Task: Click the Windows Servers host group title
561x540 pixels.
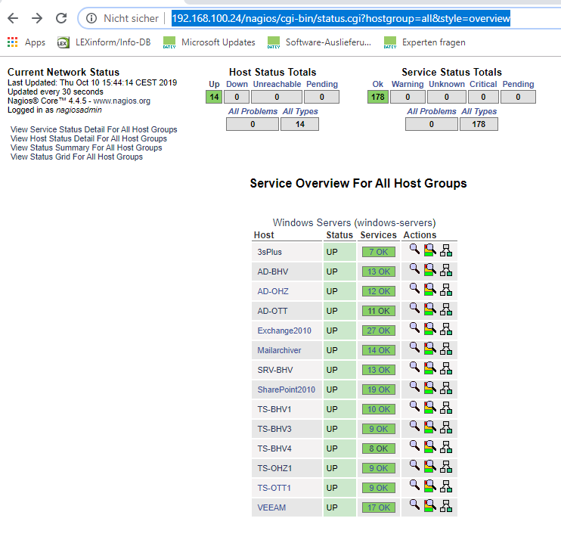Action: pyautogui.click(x=354, y=222)
